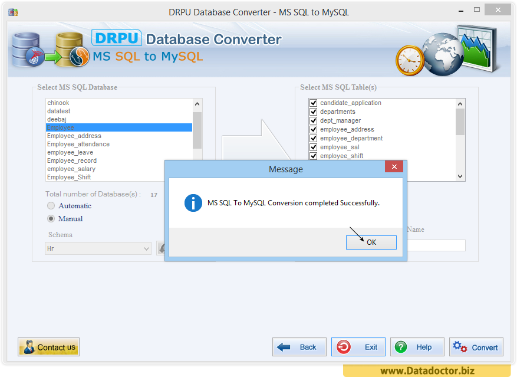
Task: Click the green question mark Help icon
Action: [401, 348]
